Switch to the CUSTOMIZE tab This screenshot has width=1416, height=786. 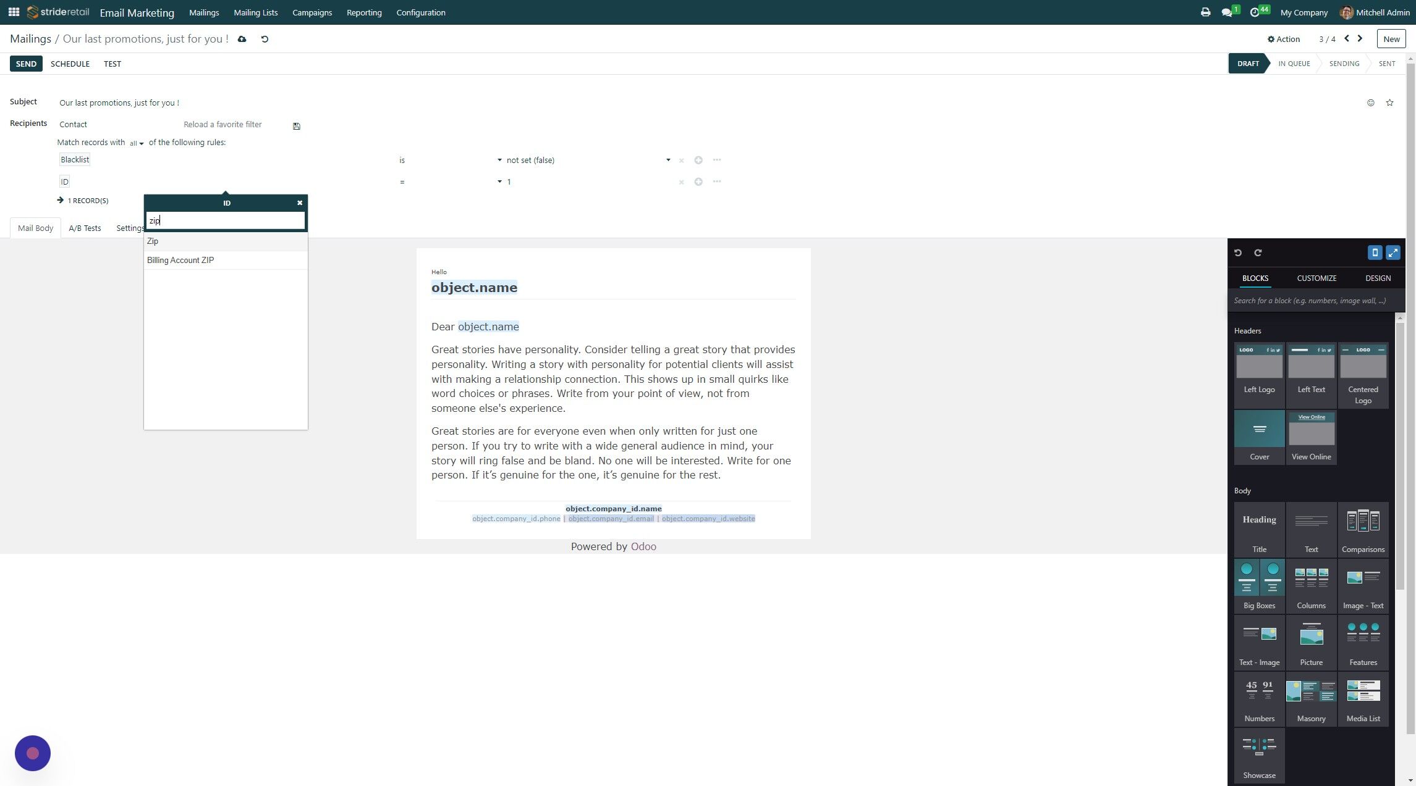(1316, 278)
